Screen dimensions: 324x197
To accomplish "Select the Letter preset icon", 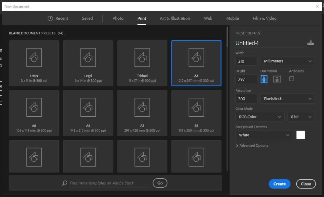I will pos(34,58).
